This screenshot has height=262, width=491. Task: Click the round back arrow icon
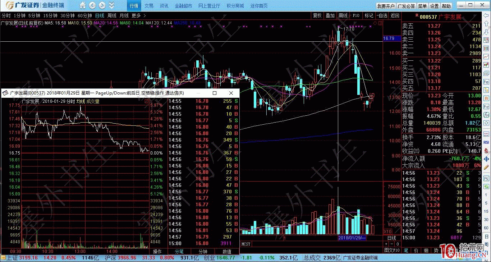[x=92, y=5]
